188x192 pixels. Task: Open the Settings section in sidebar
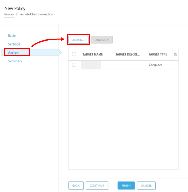tap(14, 44)
